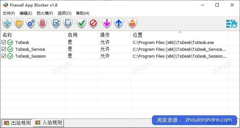Screen dimensions: 240x128
Task: Click 允许 in the ToDesk row
Action: point(105,42)
